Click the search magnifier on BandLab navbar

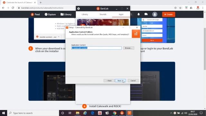[x=131, y=14]
